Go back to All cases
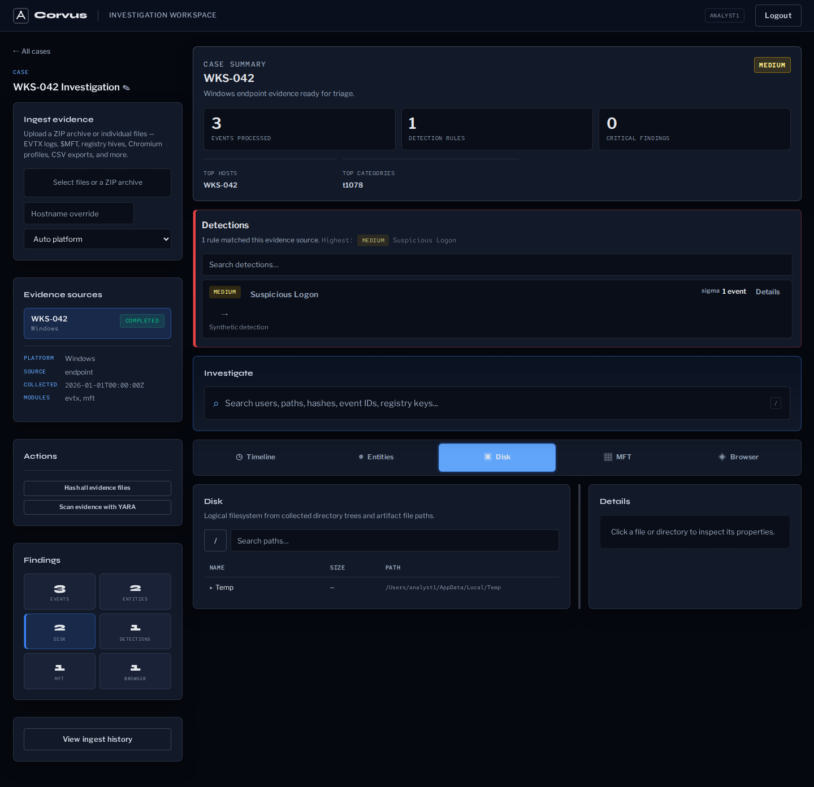Screen dimensions: 814x787 click(32, 51)
